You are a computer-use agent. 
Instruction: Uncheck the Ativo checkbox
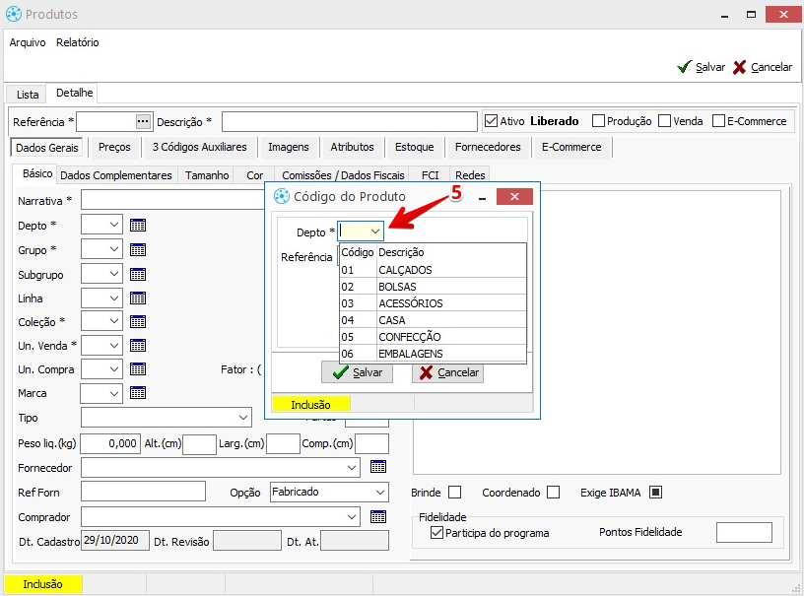492,121
